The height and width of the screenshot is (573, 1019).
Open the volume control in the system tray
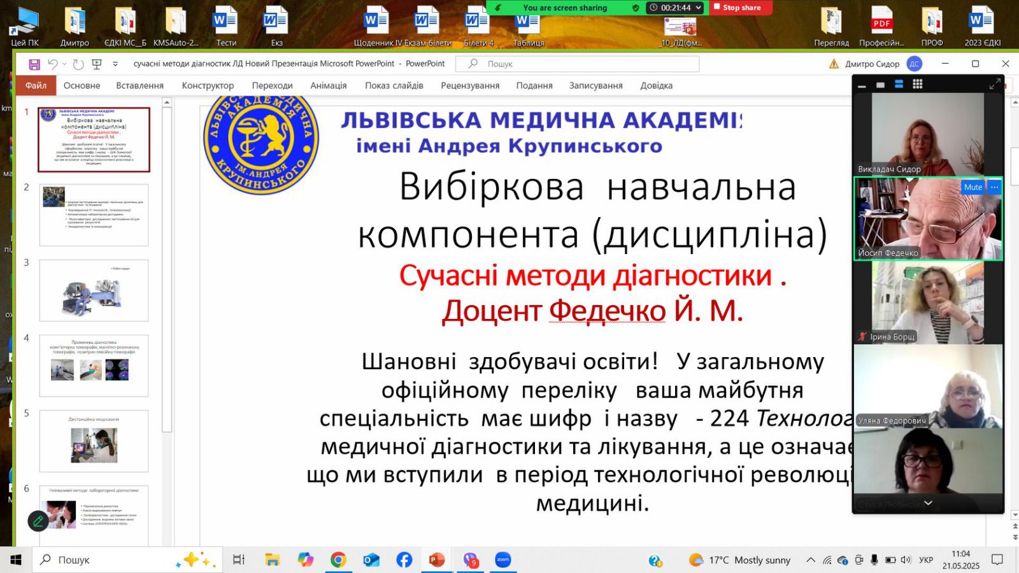coord(906,560)
